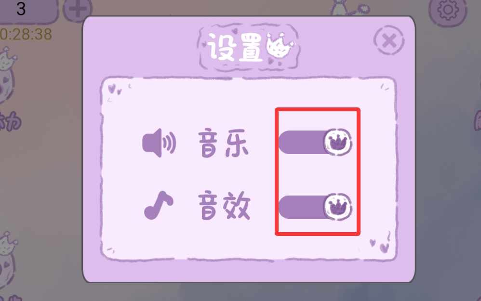Close the 设置 dialog with the X
Screen dimensions: 481x301
coord(389,40)
